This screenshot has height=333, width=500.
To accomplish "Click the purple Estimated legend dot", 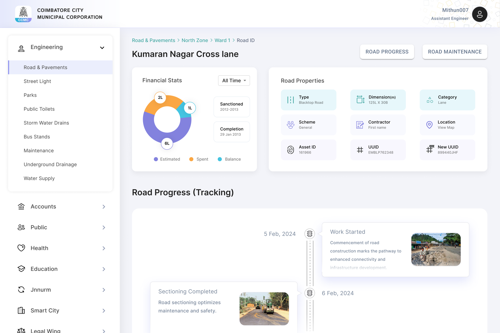I will coord(156,159).
